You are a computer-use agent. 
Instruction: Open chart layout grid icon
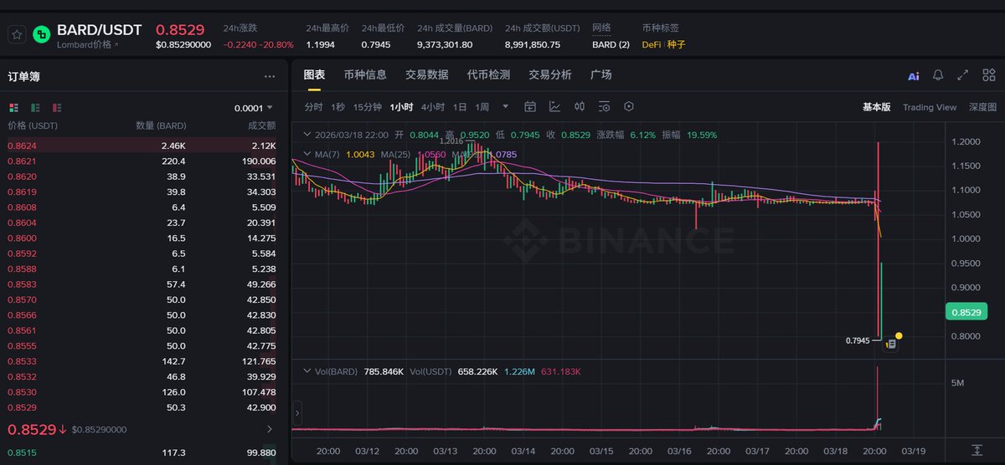989,75
